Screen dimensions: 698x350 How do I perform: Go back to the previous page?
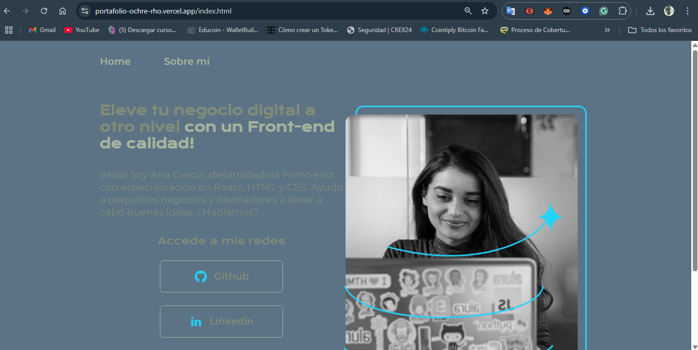[x=7, y=11]
